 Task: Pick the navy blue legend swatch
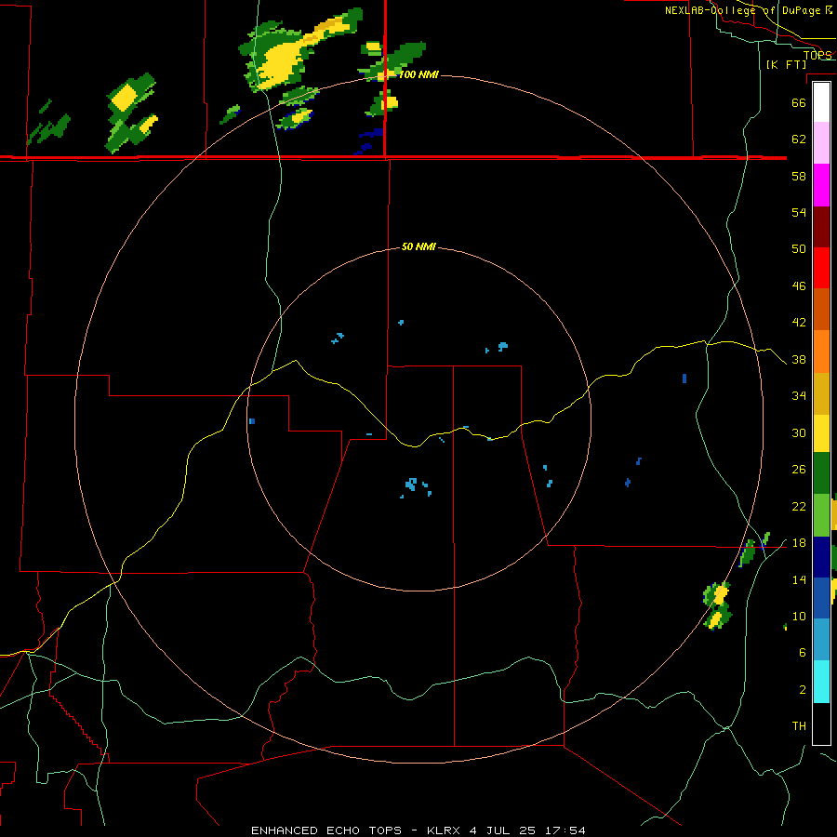pyautogui.click(x=821, y=557)
